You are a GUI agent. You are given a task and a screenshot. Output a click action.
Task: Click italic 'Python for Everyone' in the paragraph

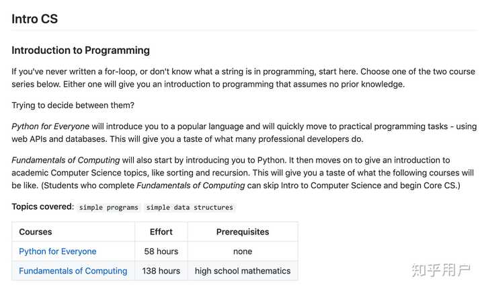51,126
